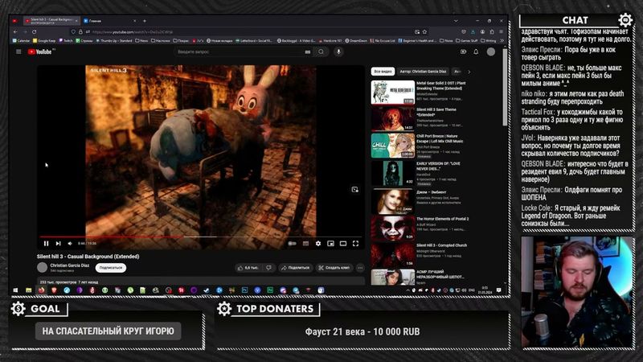Open the Twitch bookmark

[x=66, y=41]
